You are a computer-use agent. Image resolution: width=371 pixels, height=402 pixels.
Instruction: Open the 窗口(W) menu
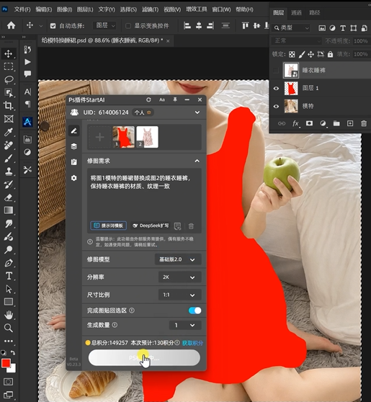tap(221, 9)
